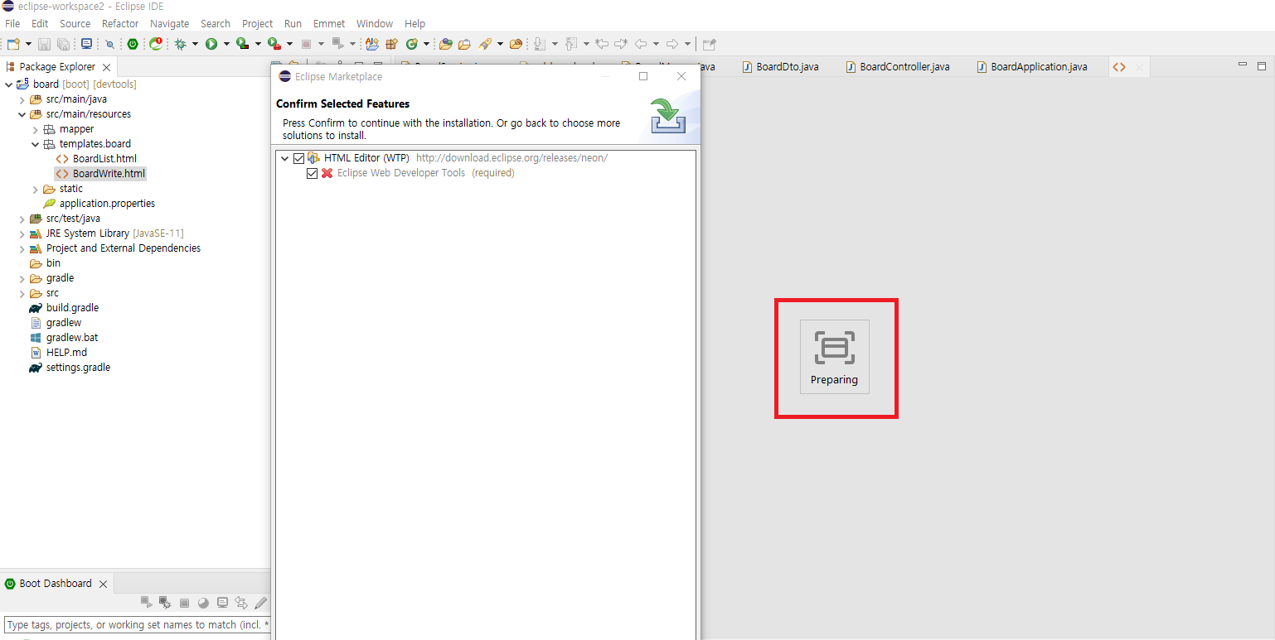The image size is (1275, 640).
Task: Click Boot Dashboard pencil edit icon
Action: (260, 603)
